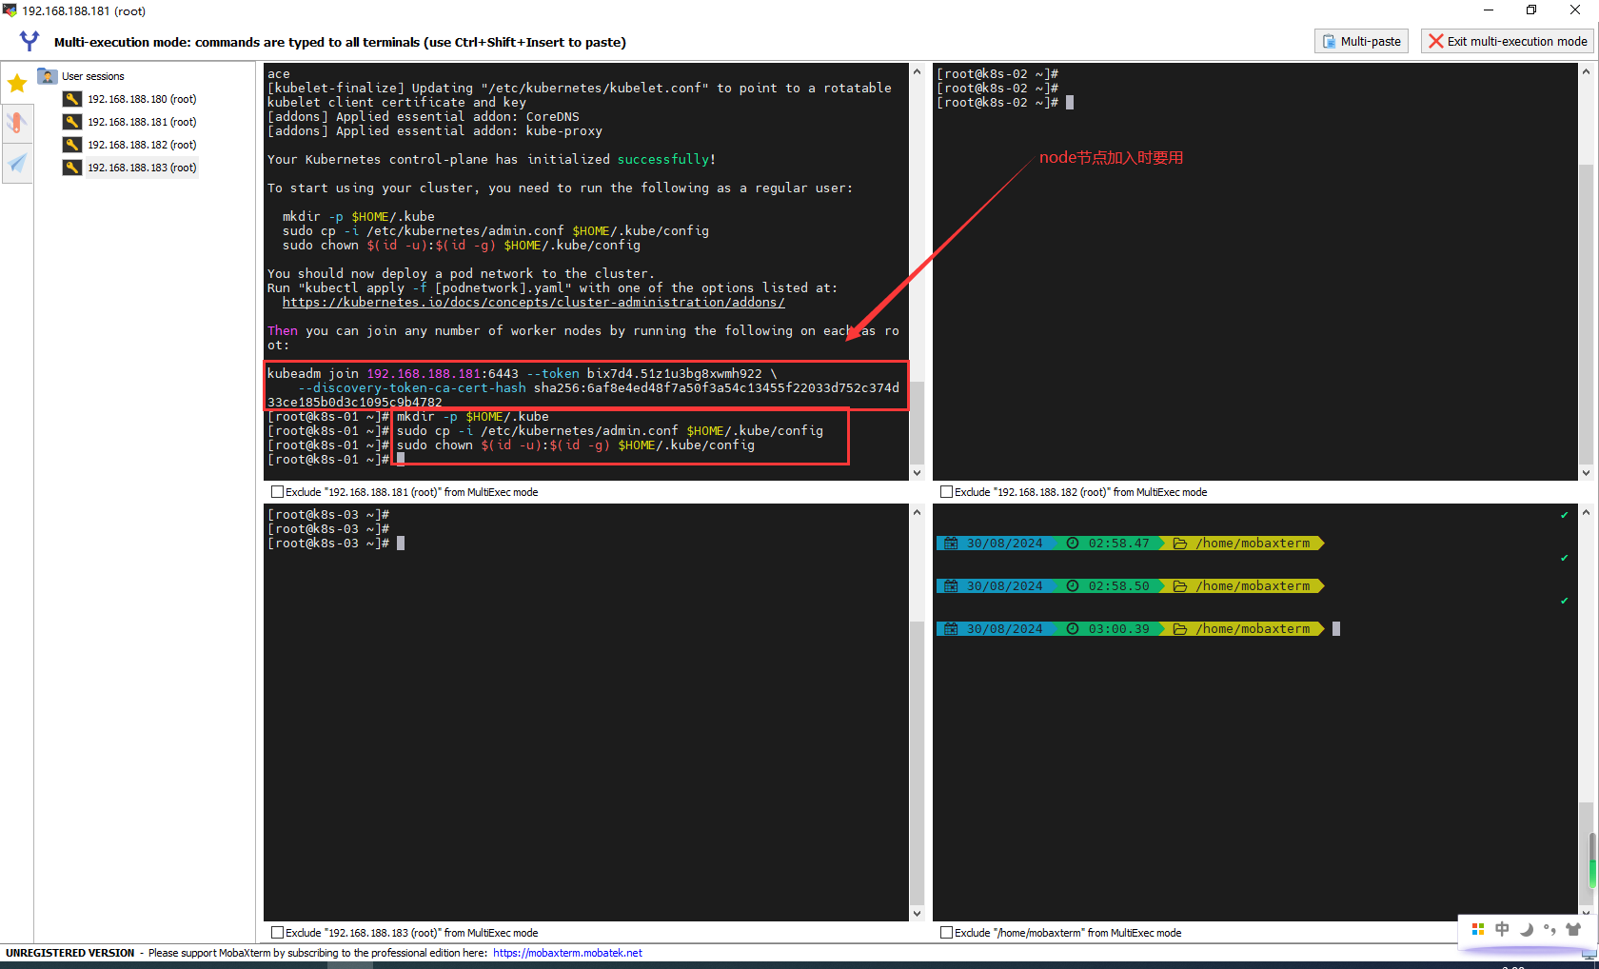1599x969 pixels.
Task: Open the mobaxterm.mobatek.net link
Action: tap(567, 953)
